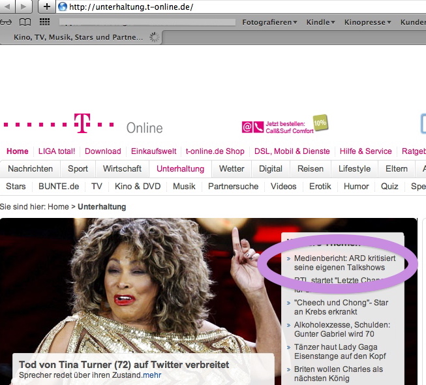Open Hilfe & Service
This screenshot has width=426, height=385.
click(366, 151)
